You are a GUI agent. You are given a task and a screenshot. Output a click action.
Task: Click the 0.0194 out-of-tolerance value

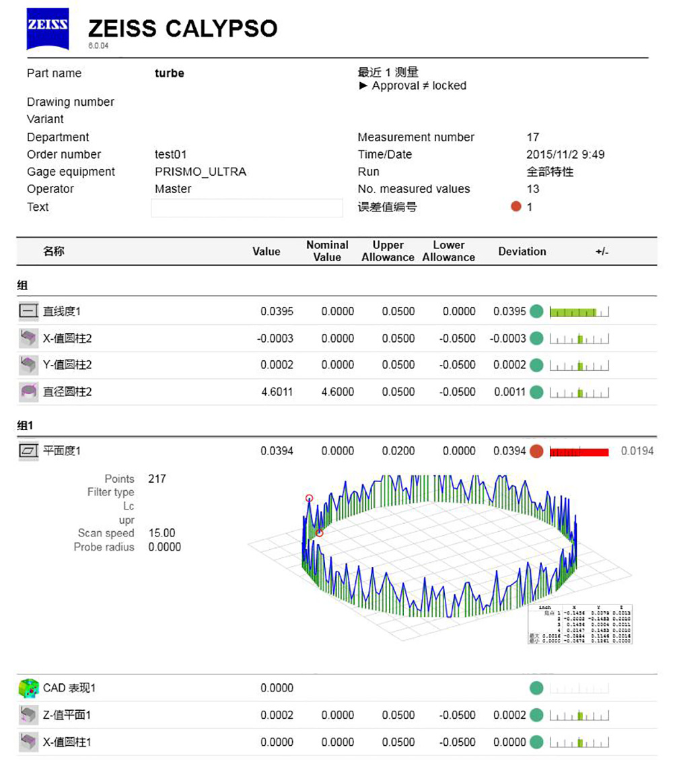637,451
